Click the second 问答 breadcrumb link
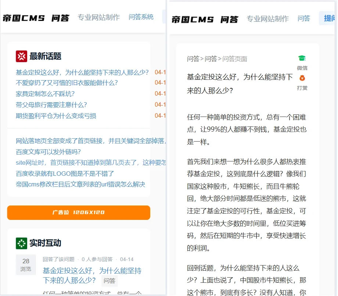Screen dimensions: 338x296 pos(211,59)
